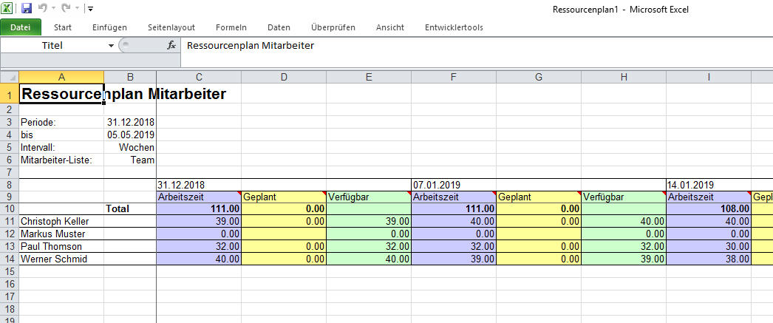Select column F header
The image size is (773, 323).
click(x=454, y=77)
